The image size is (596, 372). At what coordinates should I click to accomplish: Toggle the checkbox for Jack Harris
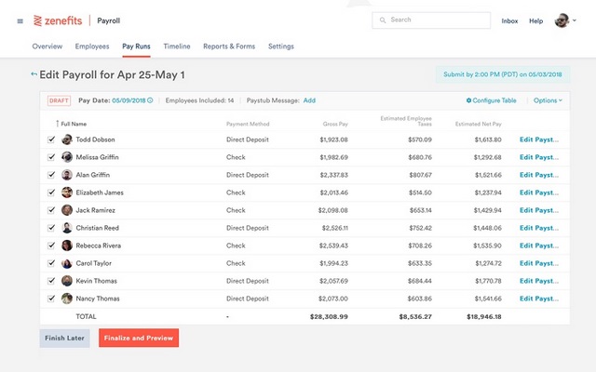click(51, 210)
